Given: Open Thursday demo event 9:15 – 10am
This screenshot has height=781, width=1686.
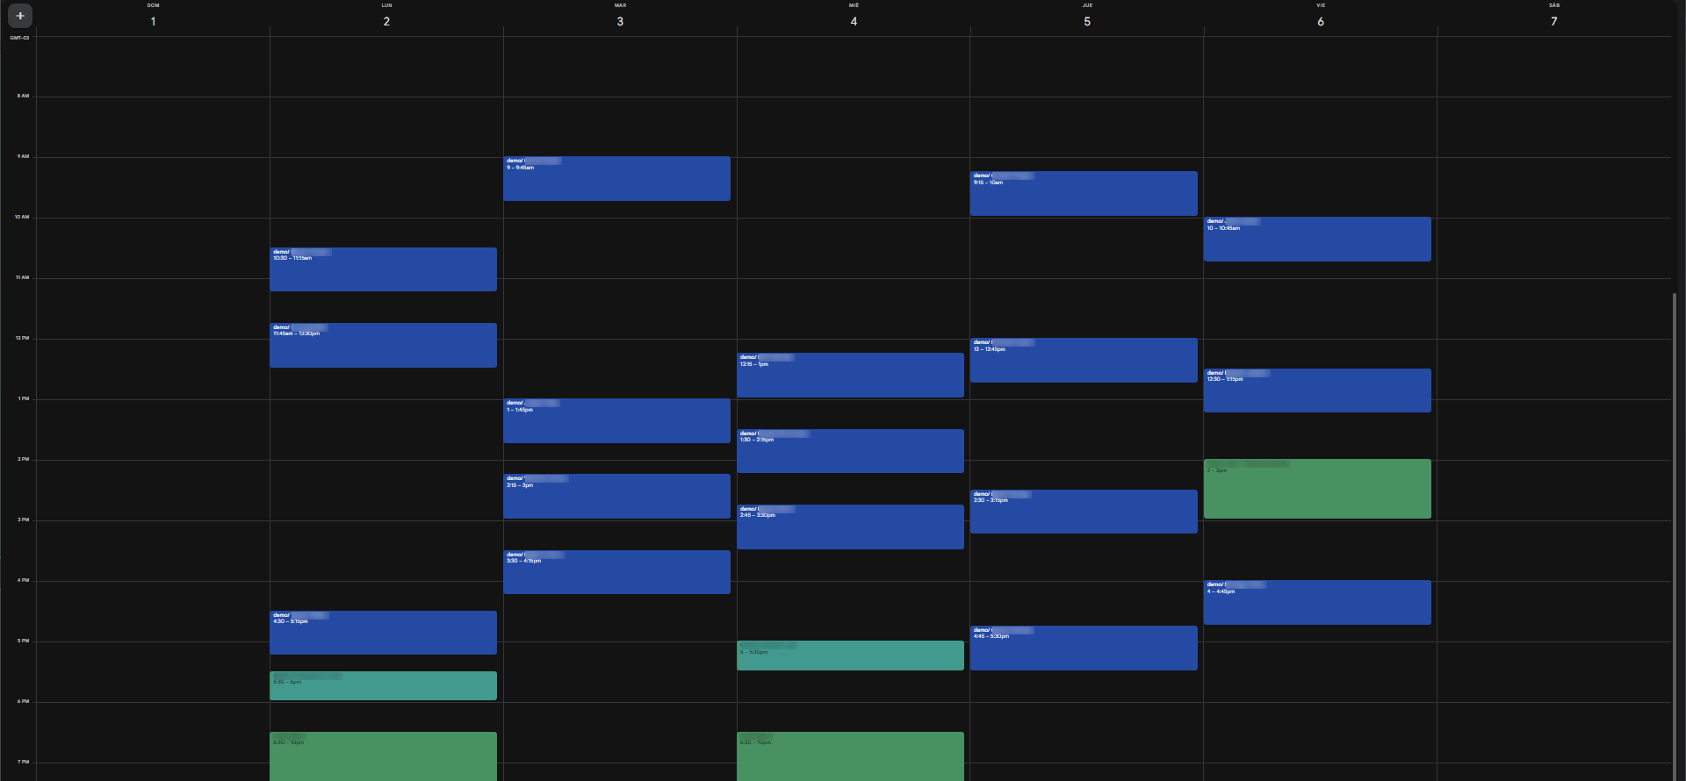Looking at the screenshot, I should tap(1084, 193).
